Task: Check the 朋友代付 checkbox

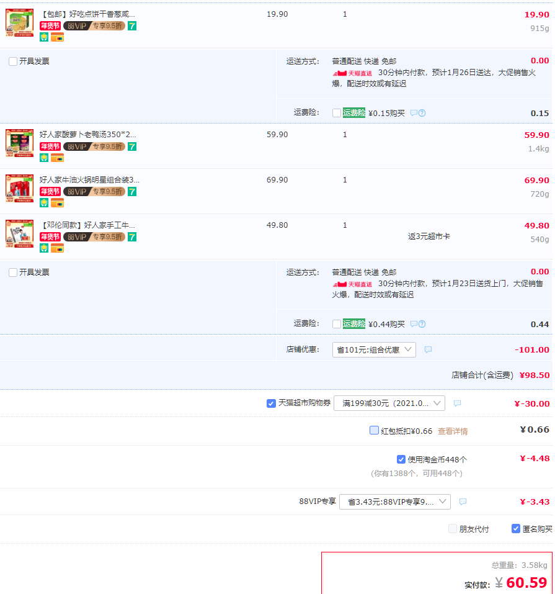Action: (x=453, y=528)
